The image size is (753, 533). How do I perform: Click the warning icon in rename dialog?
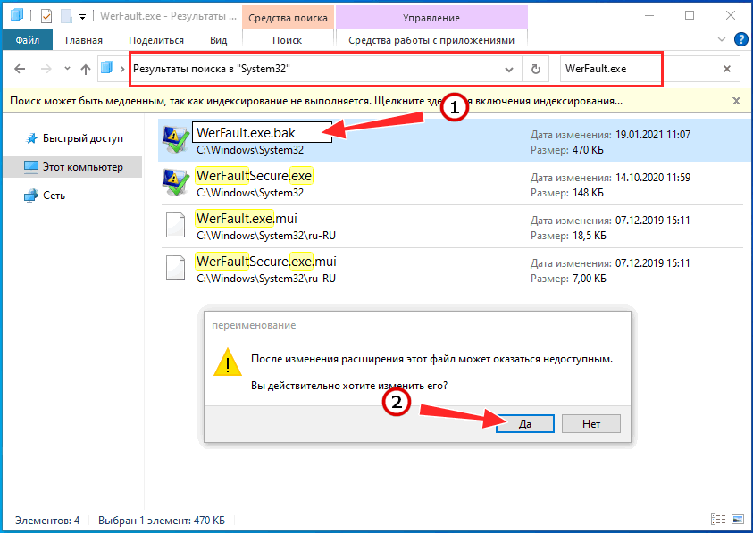point(228,362)
